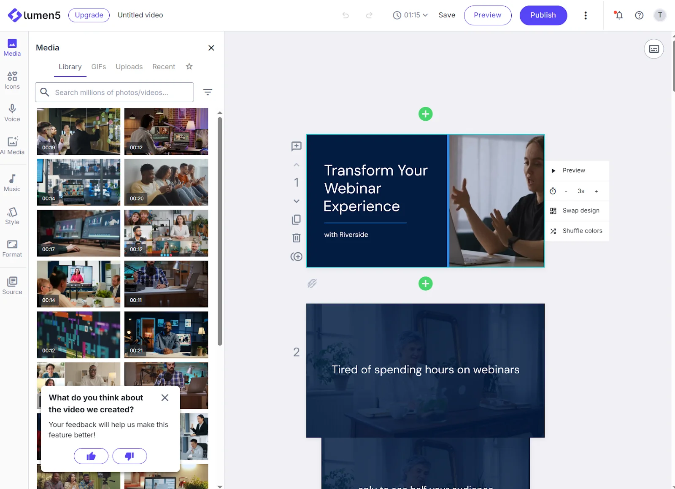Edit the 'with Riverside' subtitle text
The image size is (675, 489).
pyautogui.click(x=346, y=235)
